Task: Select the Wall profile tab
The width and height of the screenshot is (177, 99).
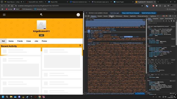Action: 3,41
